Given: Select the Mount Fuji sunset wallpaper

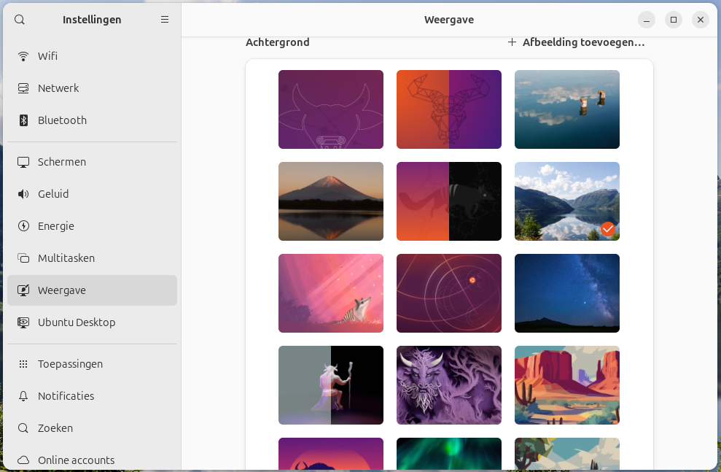Looking at the screenshot, I should 331,201.
